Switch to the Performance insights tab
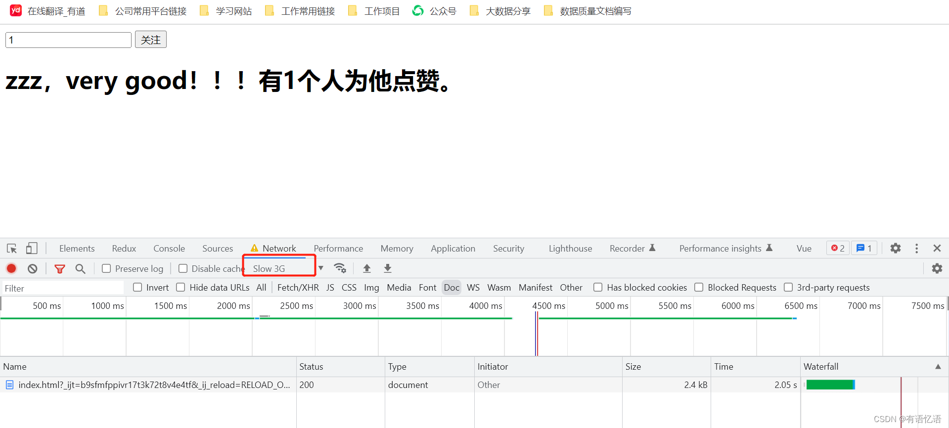Image resolution: width=949 pixels, height=428 pixels. click(x=725, y=248)
